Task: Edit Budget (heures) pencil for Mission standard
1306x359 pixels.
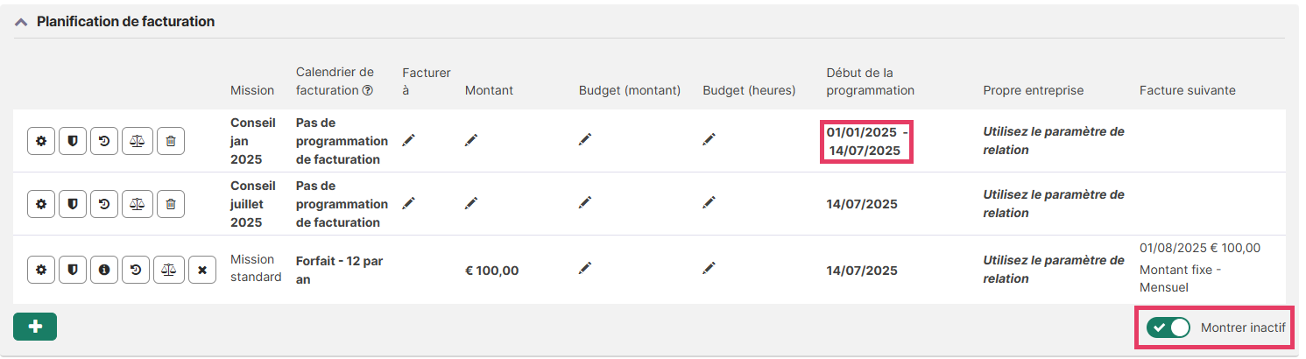Action: 709,269
